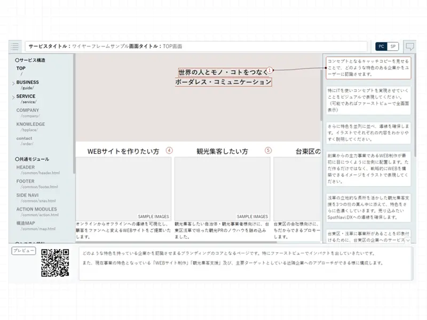
Task: Select the highlighted コンセプトとなるキャッチコピー note
Action: [x=368, y=68]
